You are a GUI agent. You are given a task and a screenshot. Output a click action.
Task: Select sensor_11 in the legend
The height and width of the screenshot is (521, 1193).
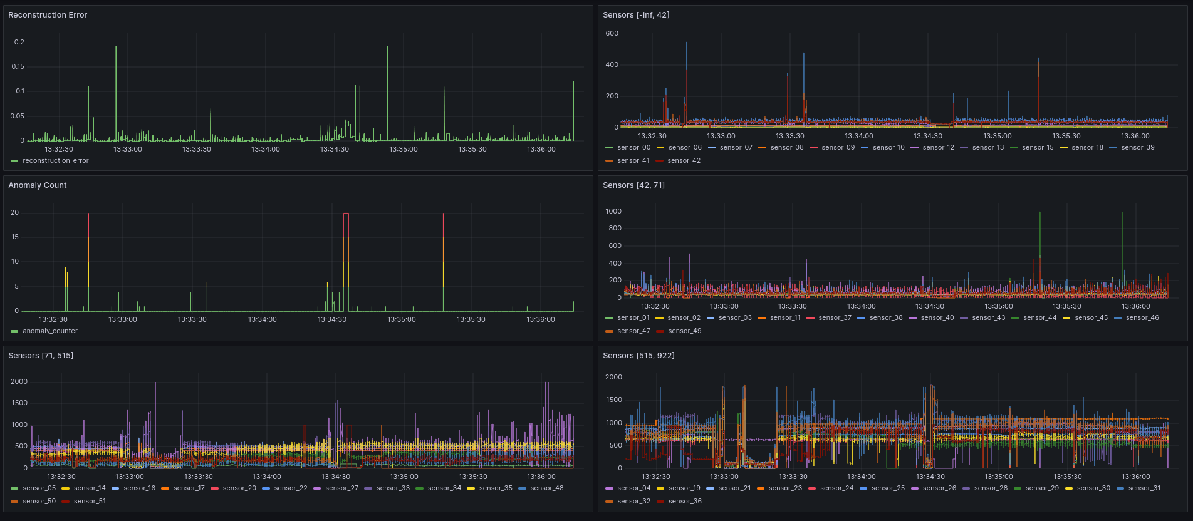click(x=785, y=318)
